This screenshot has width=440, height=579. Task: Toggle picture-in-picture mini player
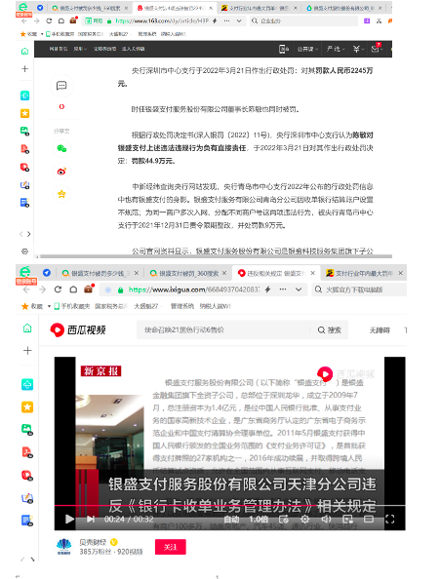tap(347, 519)
